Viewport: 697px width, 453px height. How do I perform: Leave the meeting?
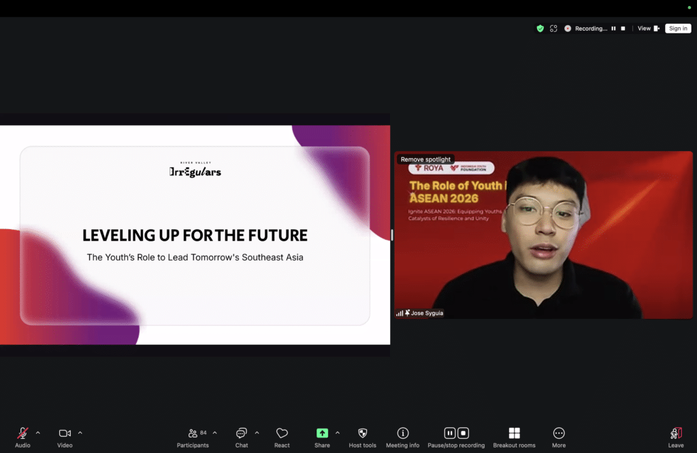[x=676, y=433]
